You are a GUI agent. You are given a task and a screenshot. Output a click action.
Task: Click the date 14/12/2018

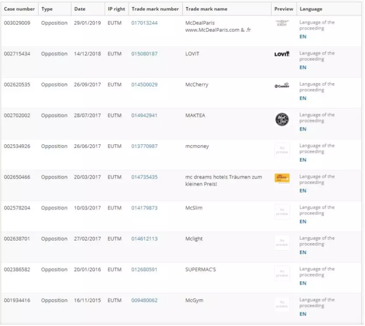click(x=87, y=54)
